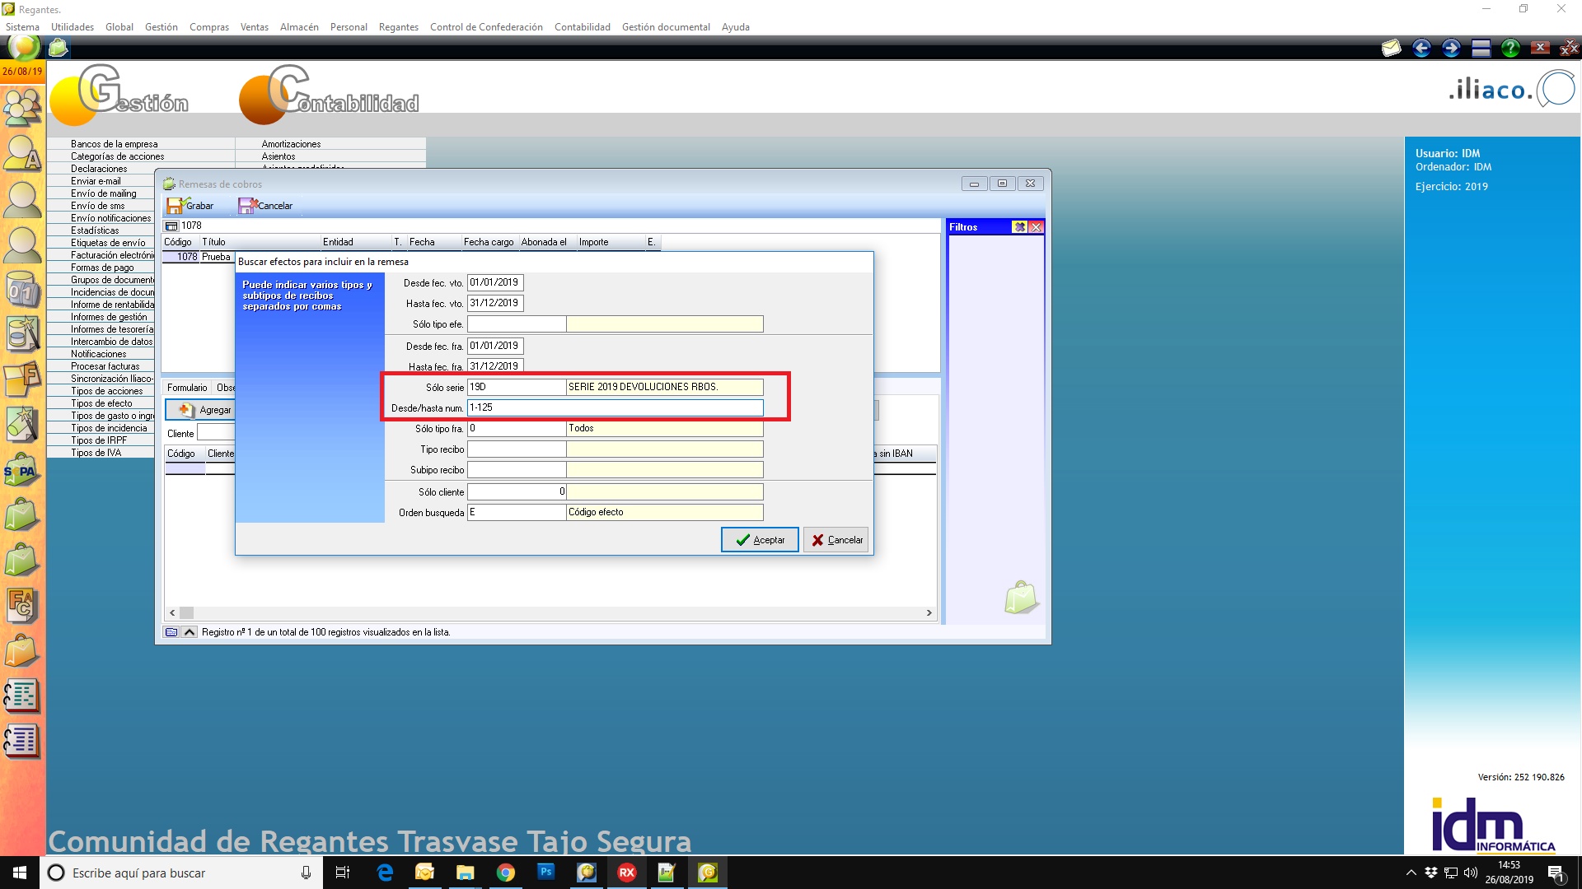Go forward with the blue right arrow
The height and width of the screenshot is (889, 1582).
point(1451,48)
